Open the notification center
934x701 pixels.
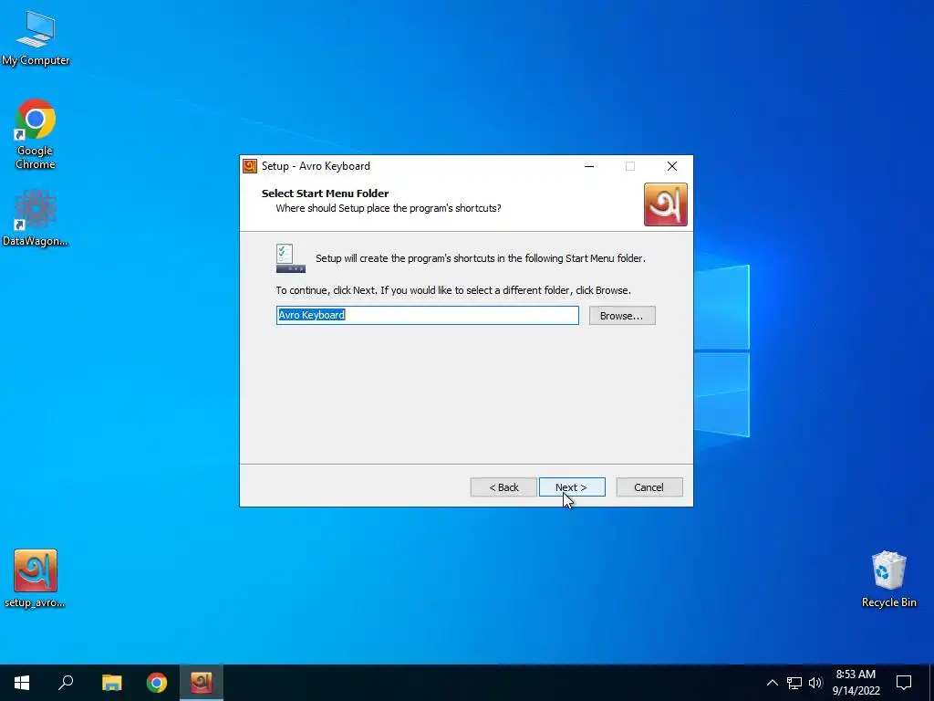point(904,683)
